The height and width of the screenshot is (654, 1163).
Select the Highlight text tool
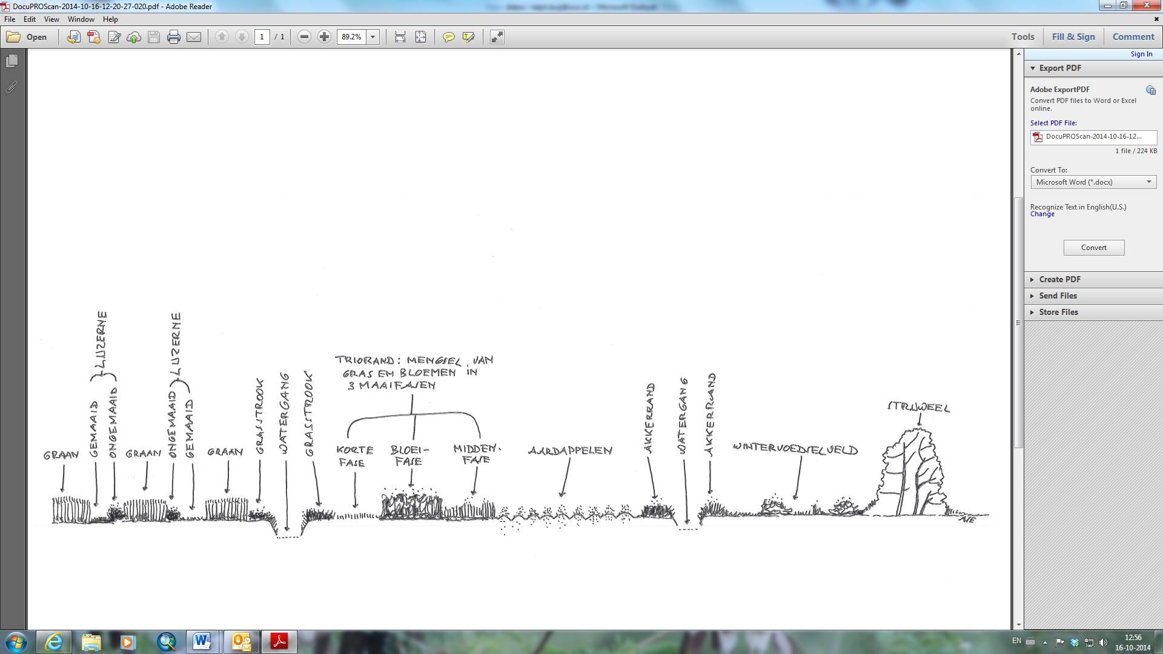(468, 37)
